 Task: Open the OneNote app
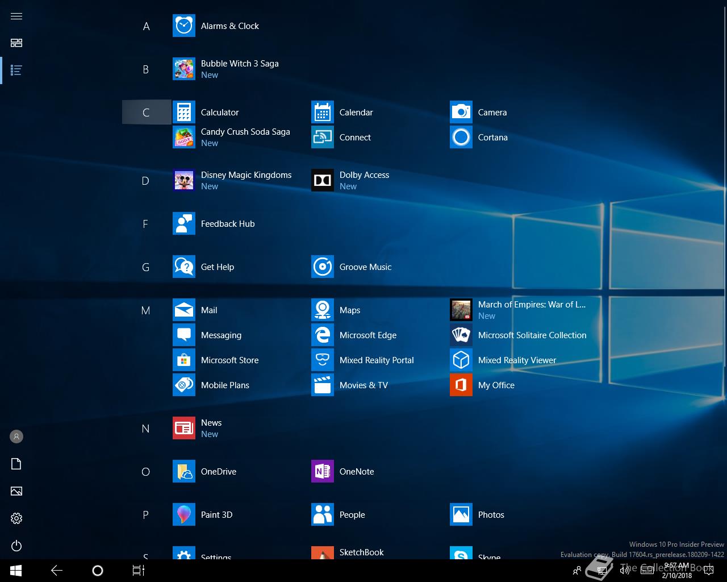(342, 472)
